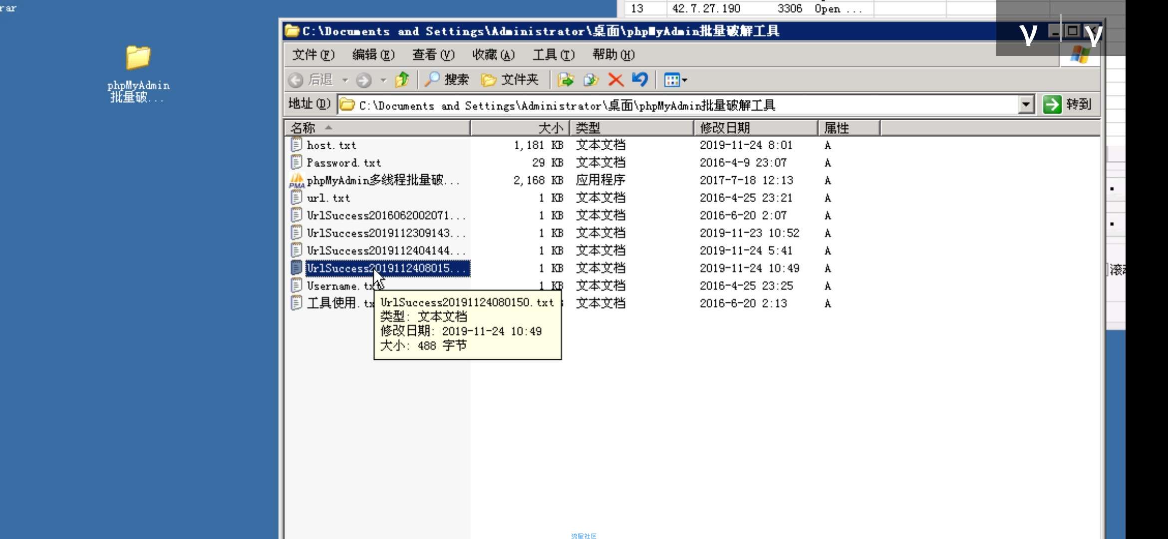
Task: Select the highlighted UrlSuccess2019112408015 file icon
Action: coord(296,268)
